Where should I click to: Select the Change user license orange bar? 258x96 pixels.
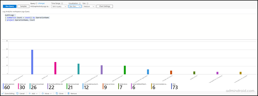pos(171,73)
